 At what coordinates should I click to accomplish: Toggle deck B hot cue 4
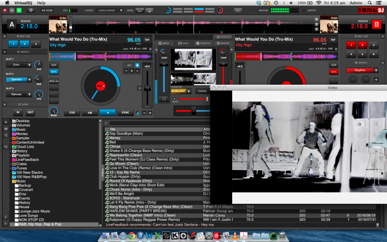(x=351, y=54)
